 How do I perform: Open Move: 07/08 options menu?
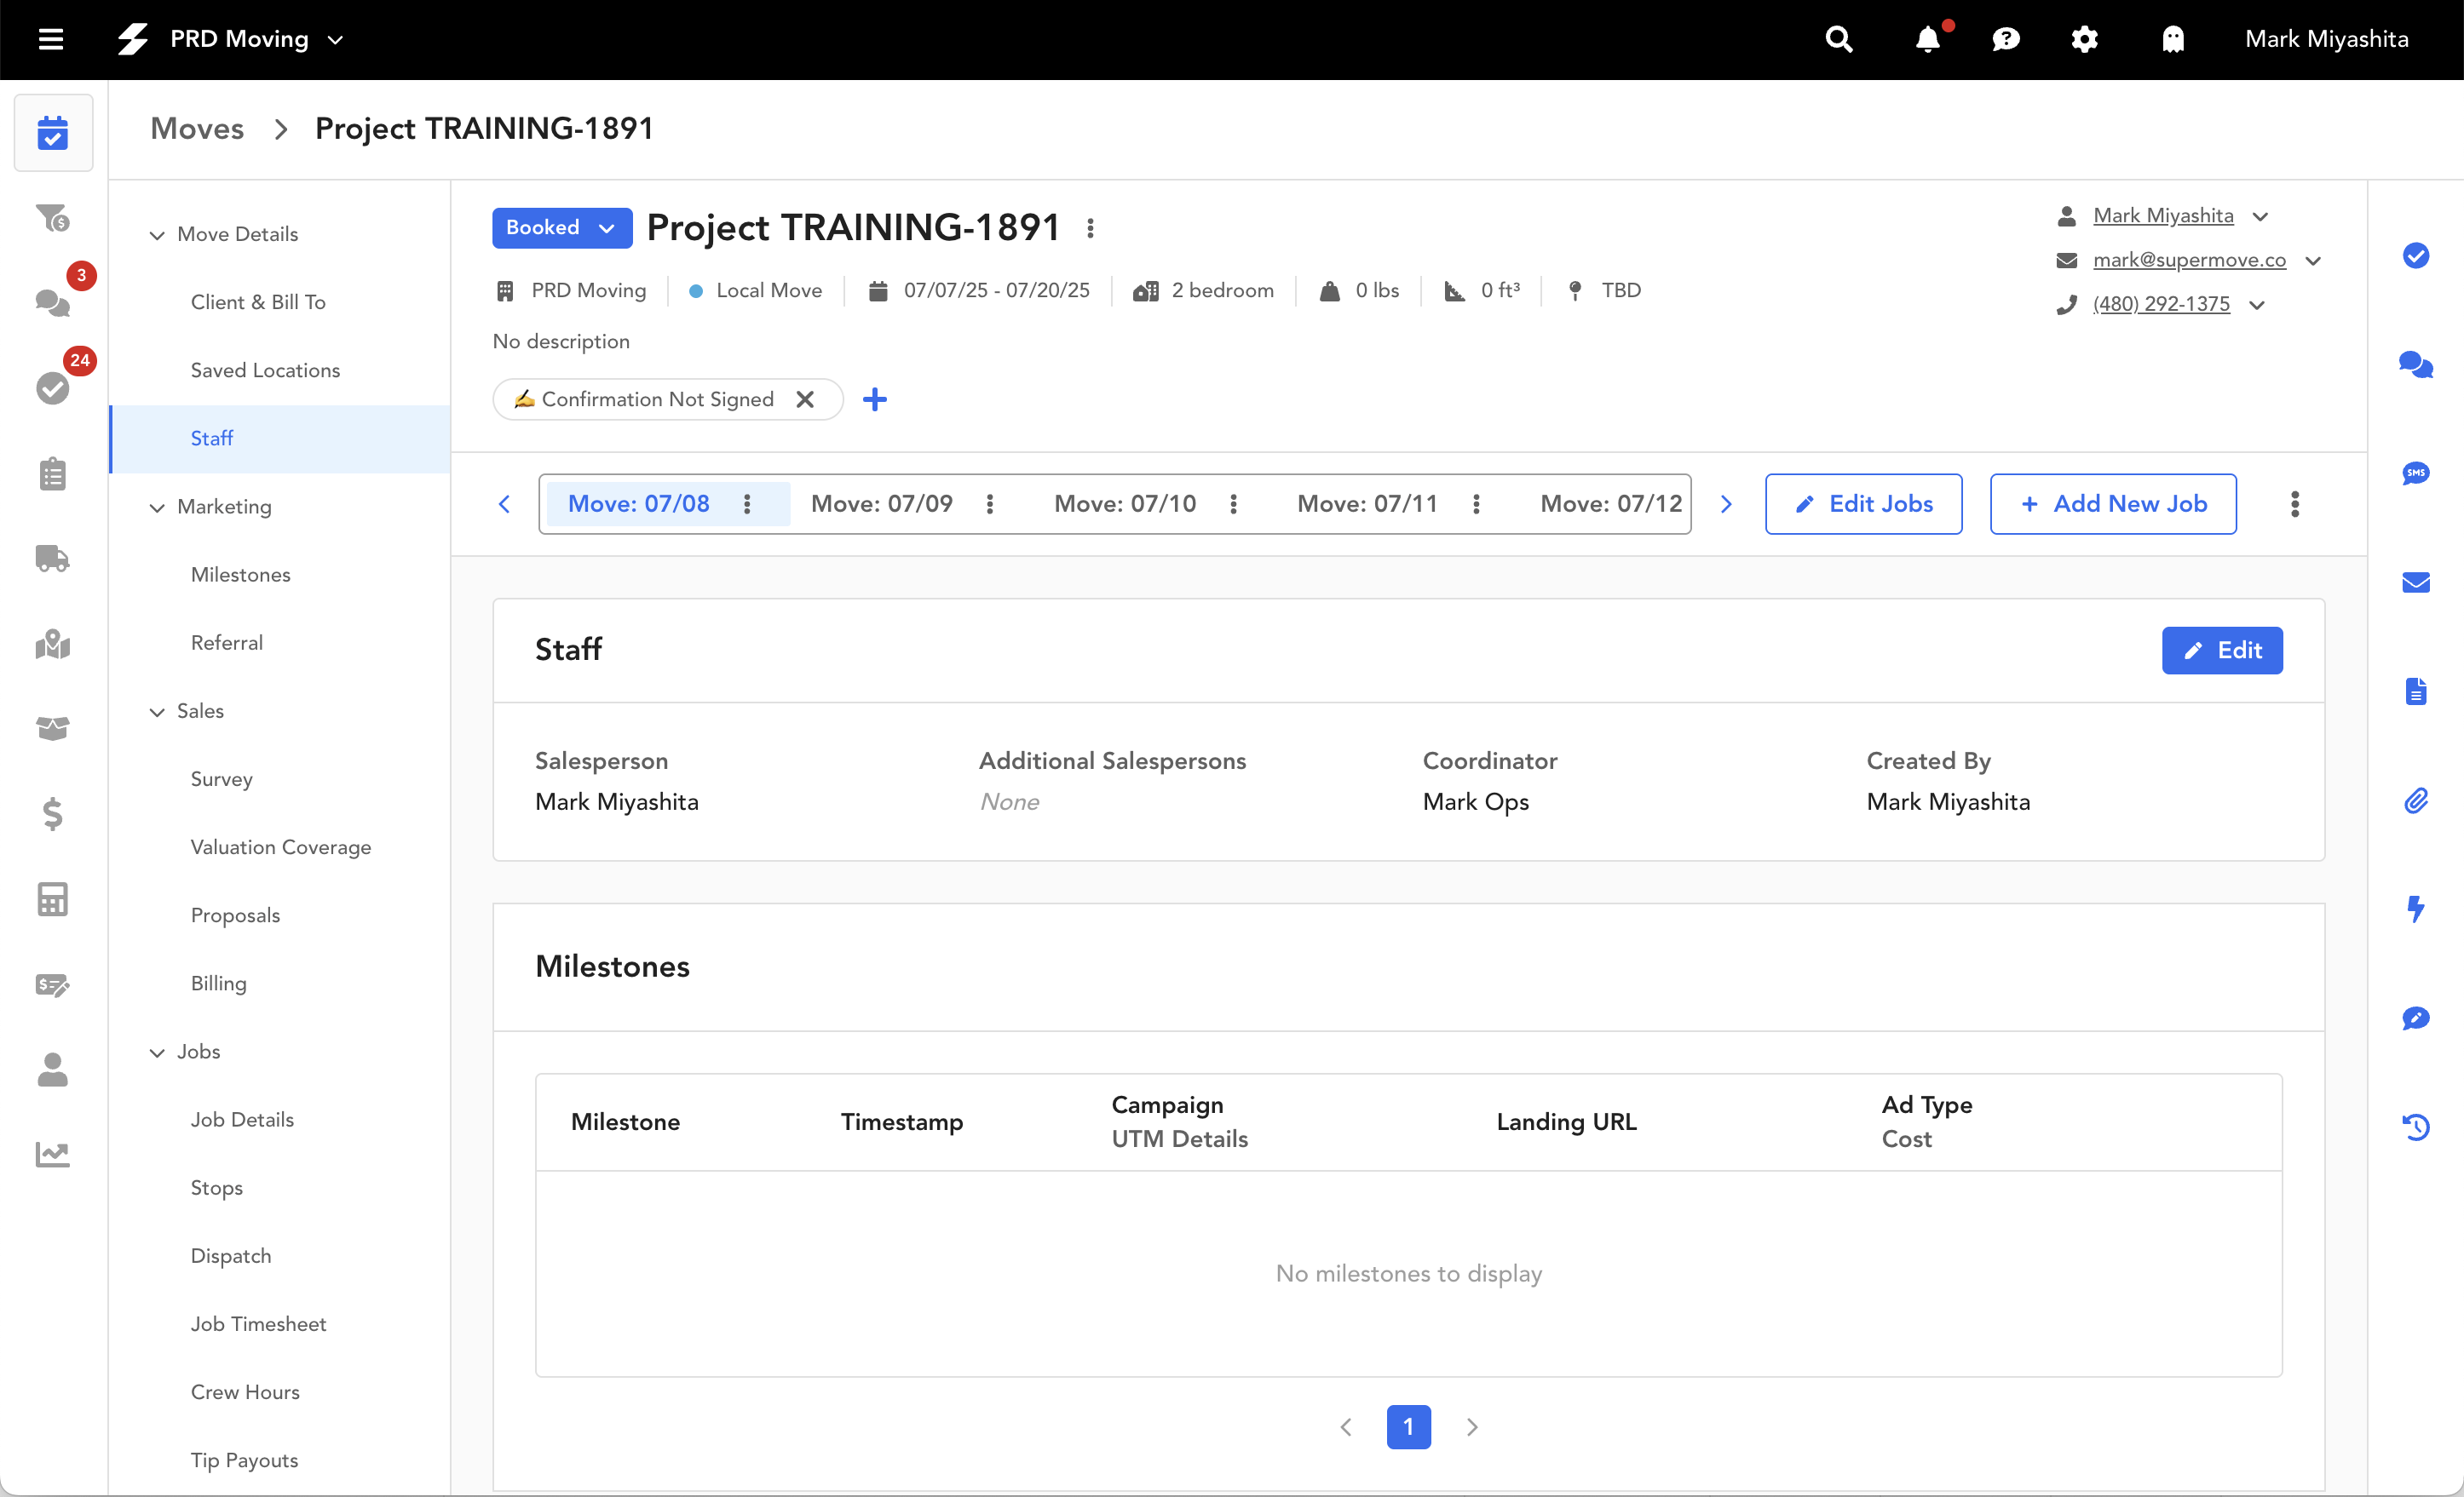pyautogui.click(x=747, y=503)
